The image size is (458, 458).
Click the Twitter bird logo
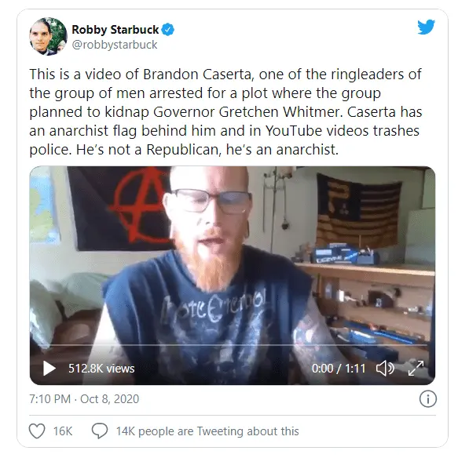point(426,27)
